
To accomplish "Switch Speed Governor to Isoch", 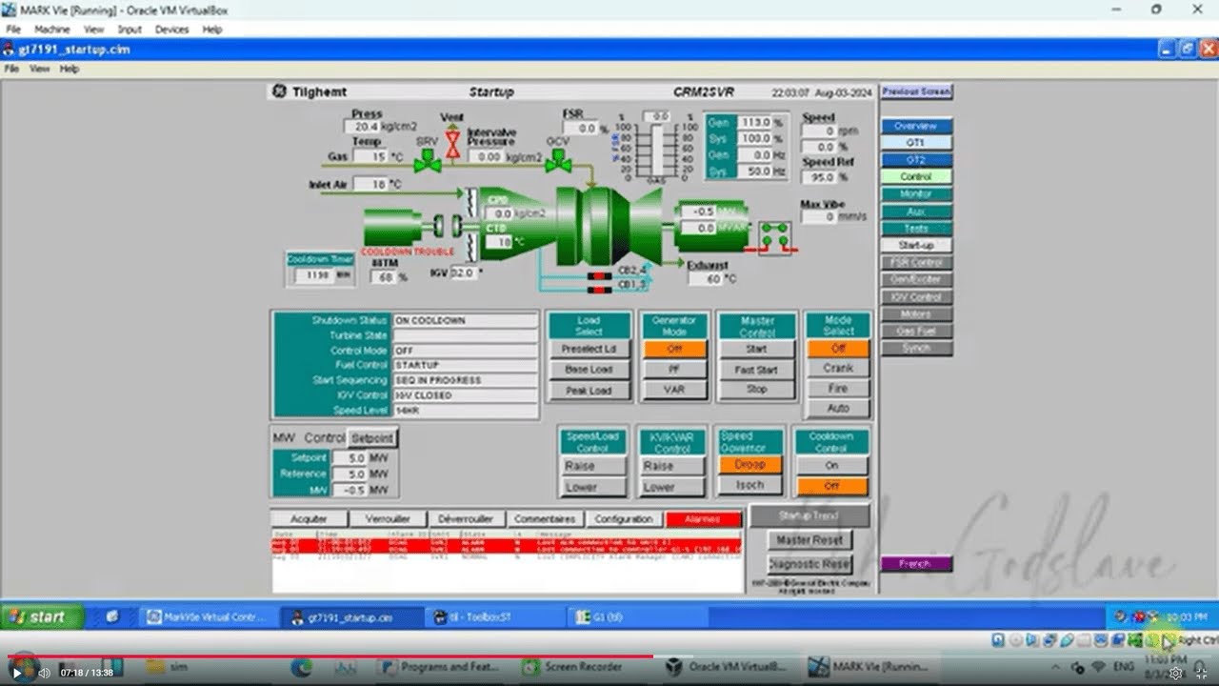I will 749,484.
